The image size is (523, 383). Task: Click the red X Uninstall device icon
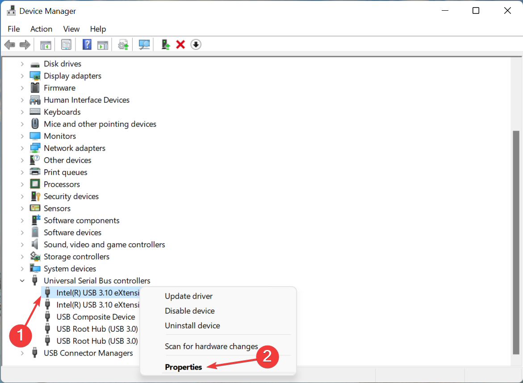coord(180,44)
